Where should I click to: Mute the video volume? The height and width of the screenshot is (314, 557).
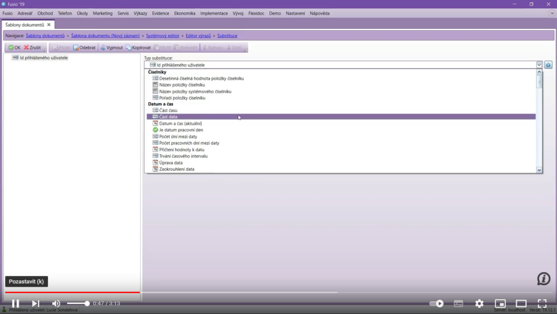tap(56, 303)
